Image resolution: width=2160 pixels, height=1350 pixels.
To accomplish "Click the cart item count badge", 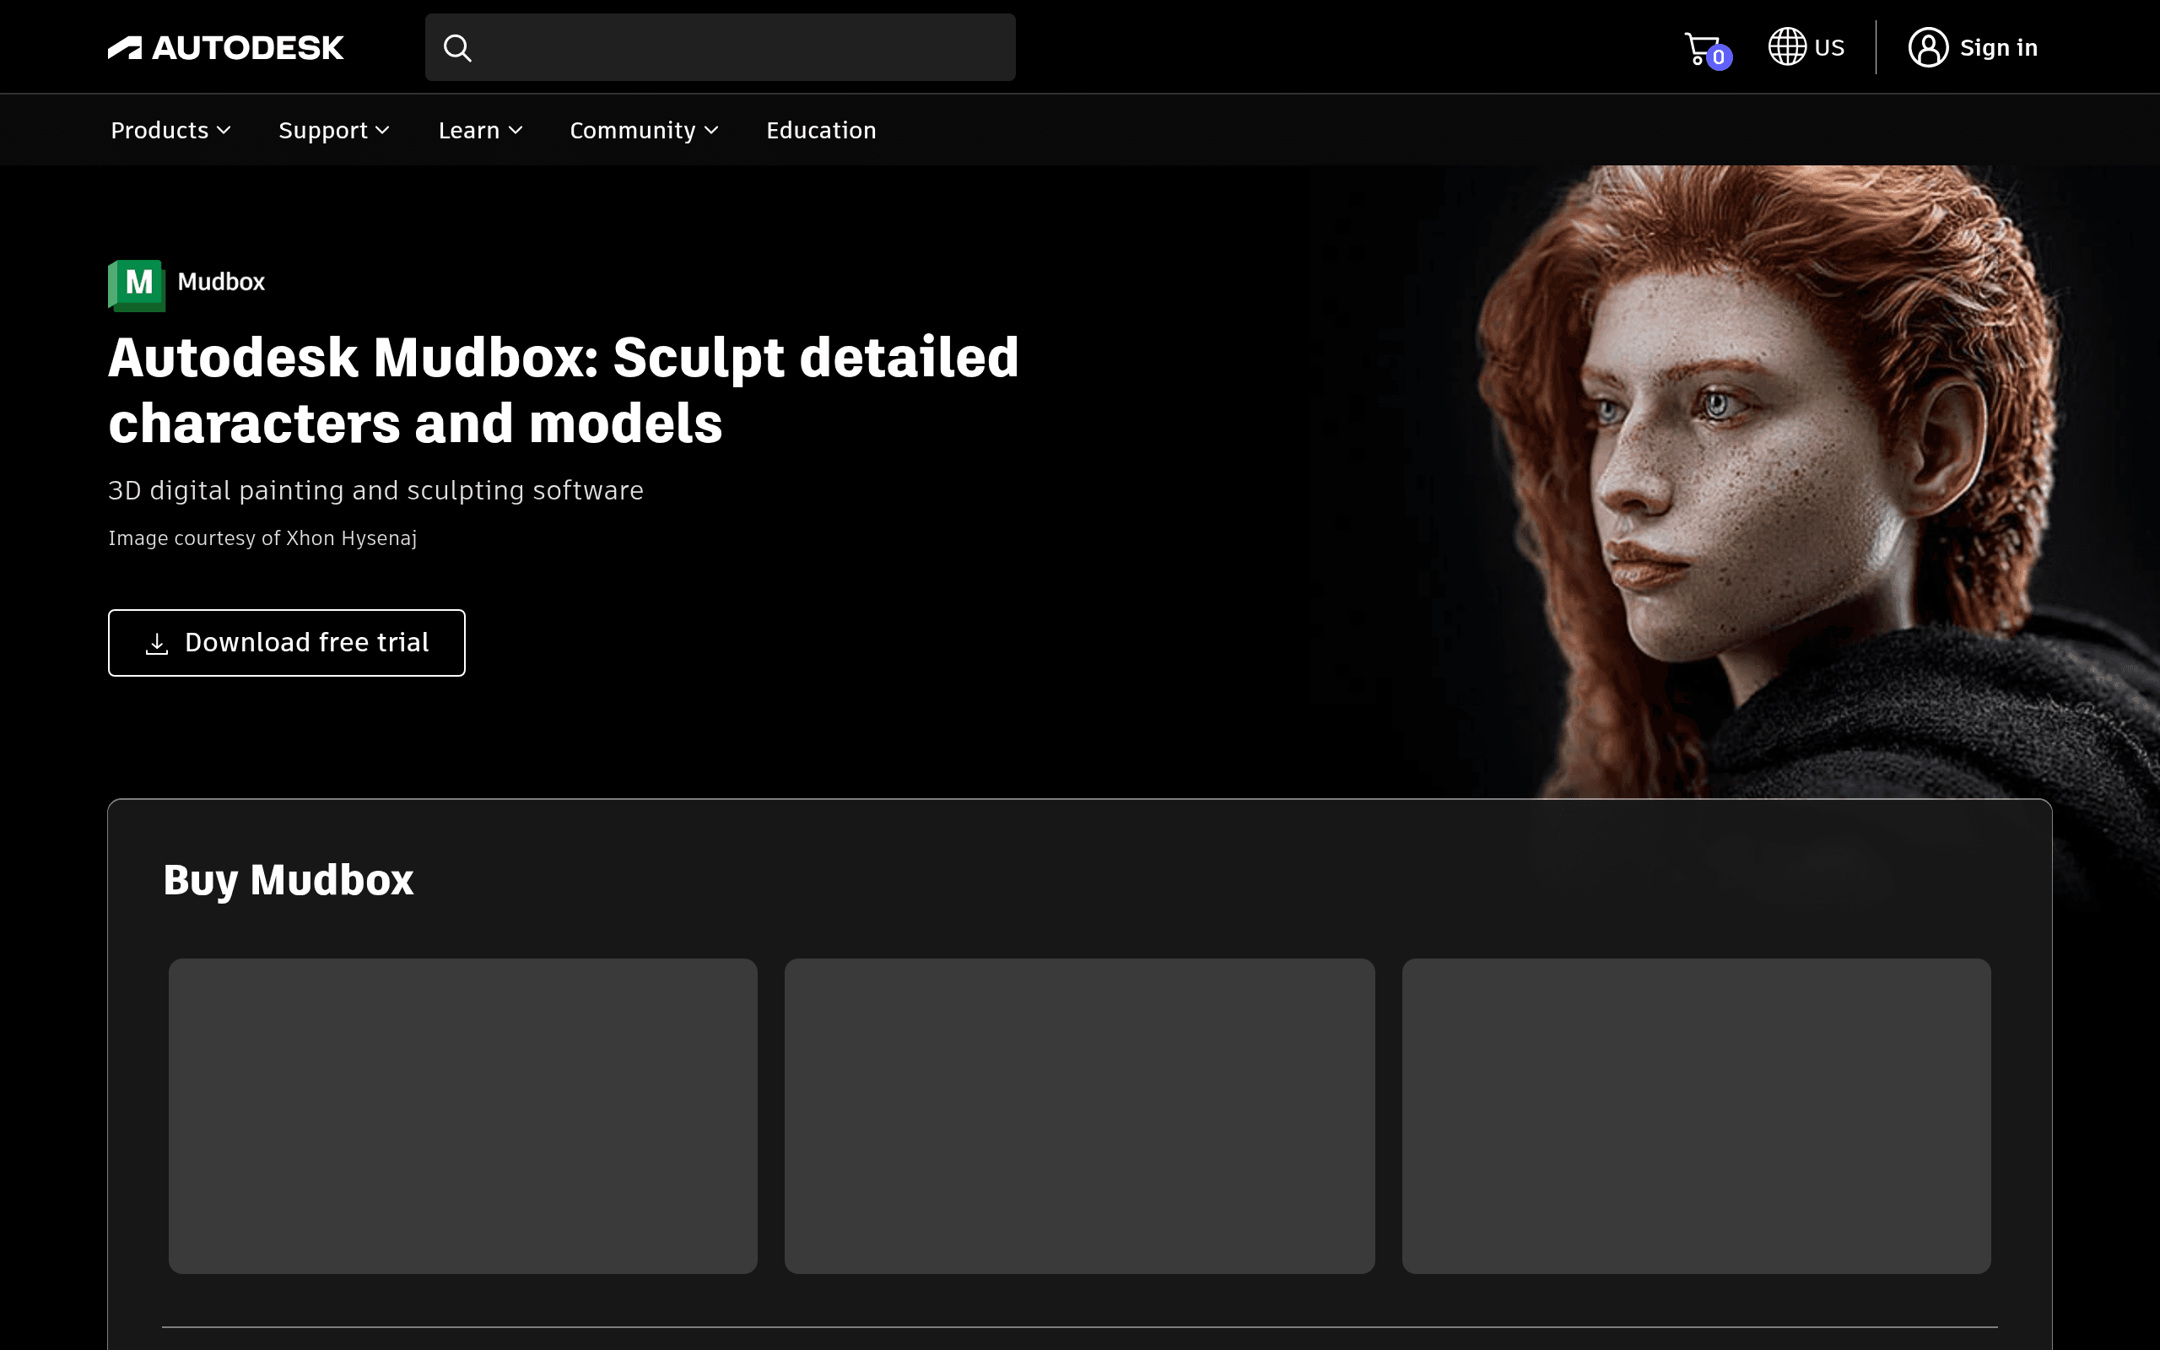I will point(1718,57).
